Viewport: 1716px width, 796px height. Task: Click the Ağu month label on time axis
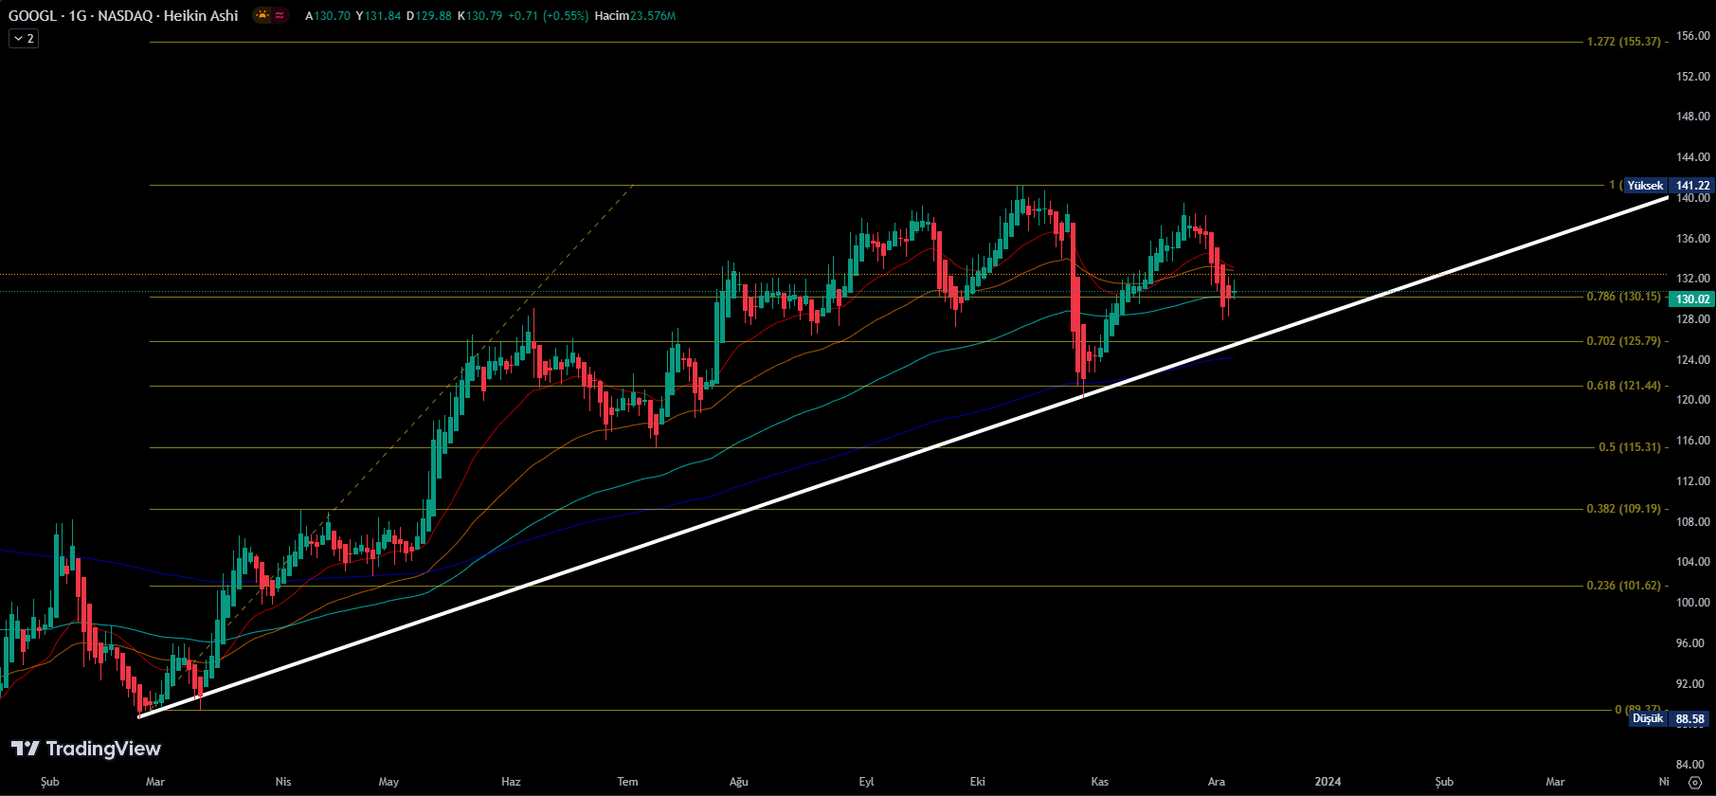(739, 782)
